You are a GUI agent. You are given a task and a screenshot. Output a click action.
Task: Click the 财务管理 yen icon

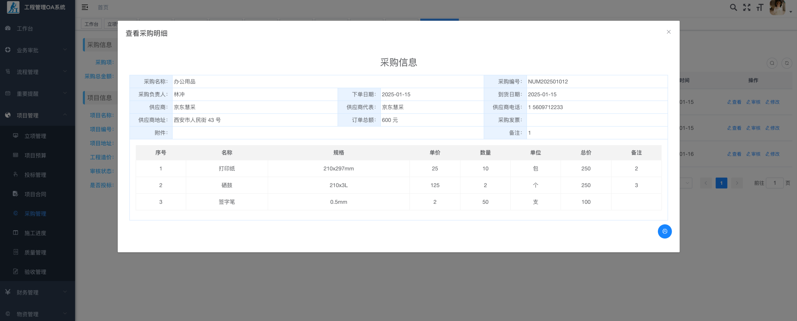[8, 292]
